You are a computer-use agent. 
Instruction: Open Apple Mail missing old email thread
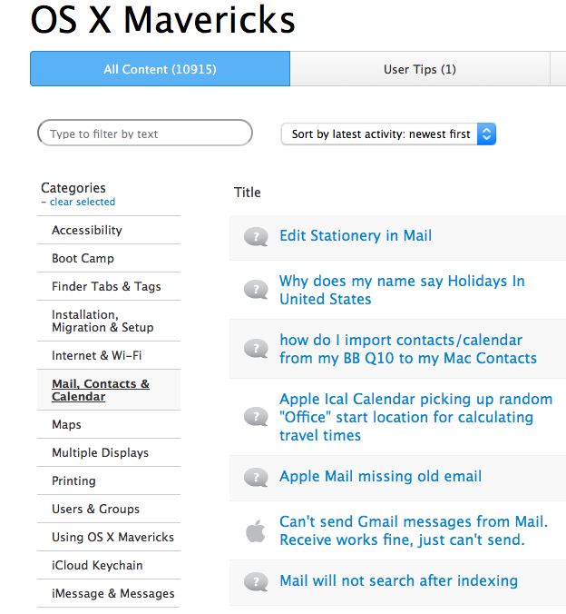[x=380, y=476]
